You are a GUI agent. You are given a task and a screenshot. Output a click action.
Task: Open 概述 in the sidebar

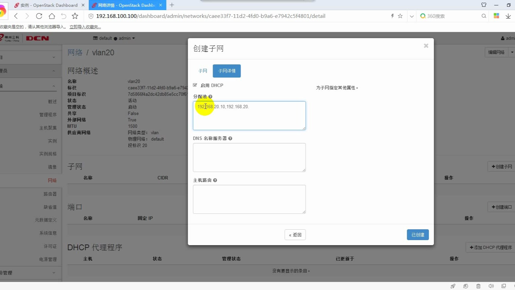tap(52, 101)
